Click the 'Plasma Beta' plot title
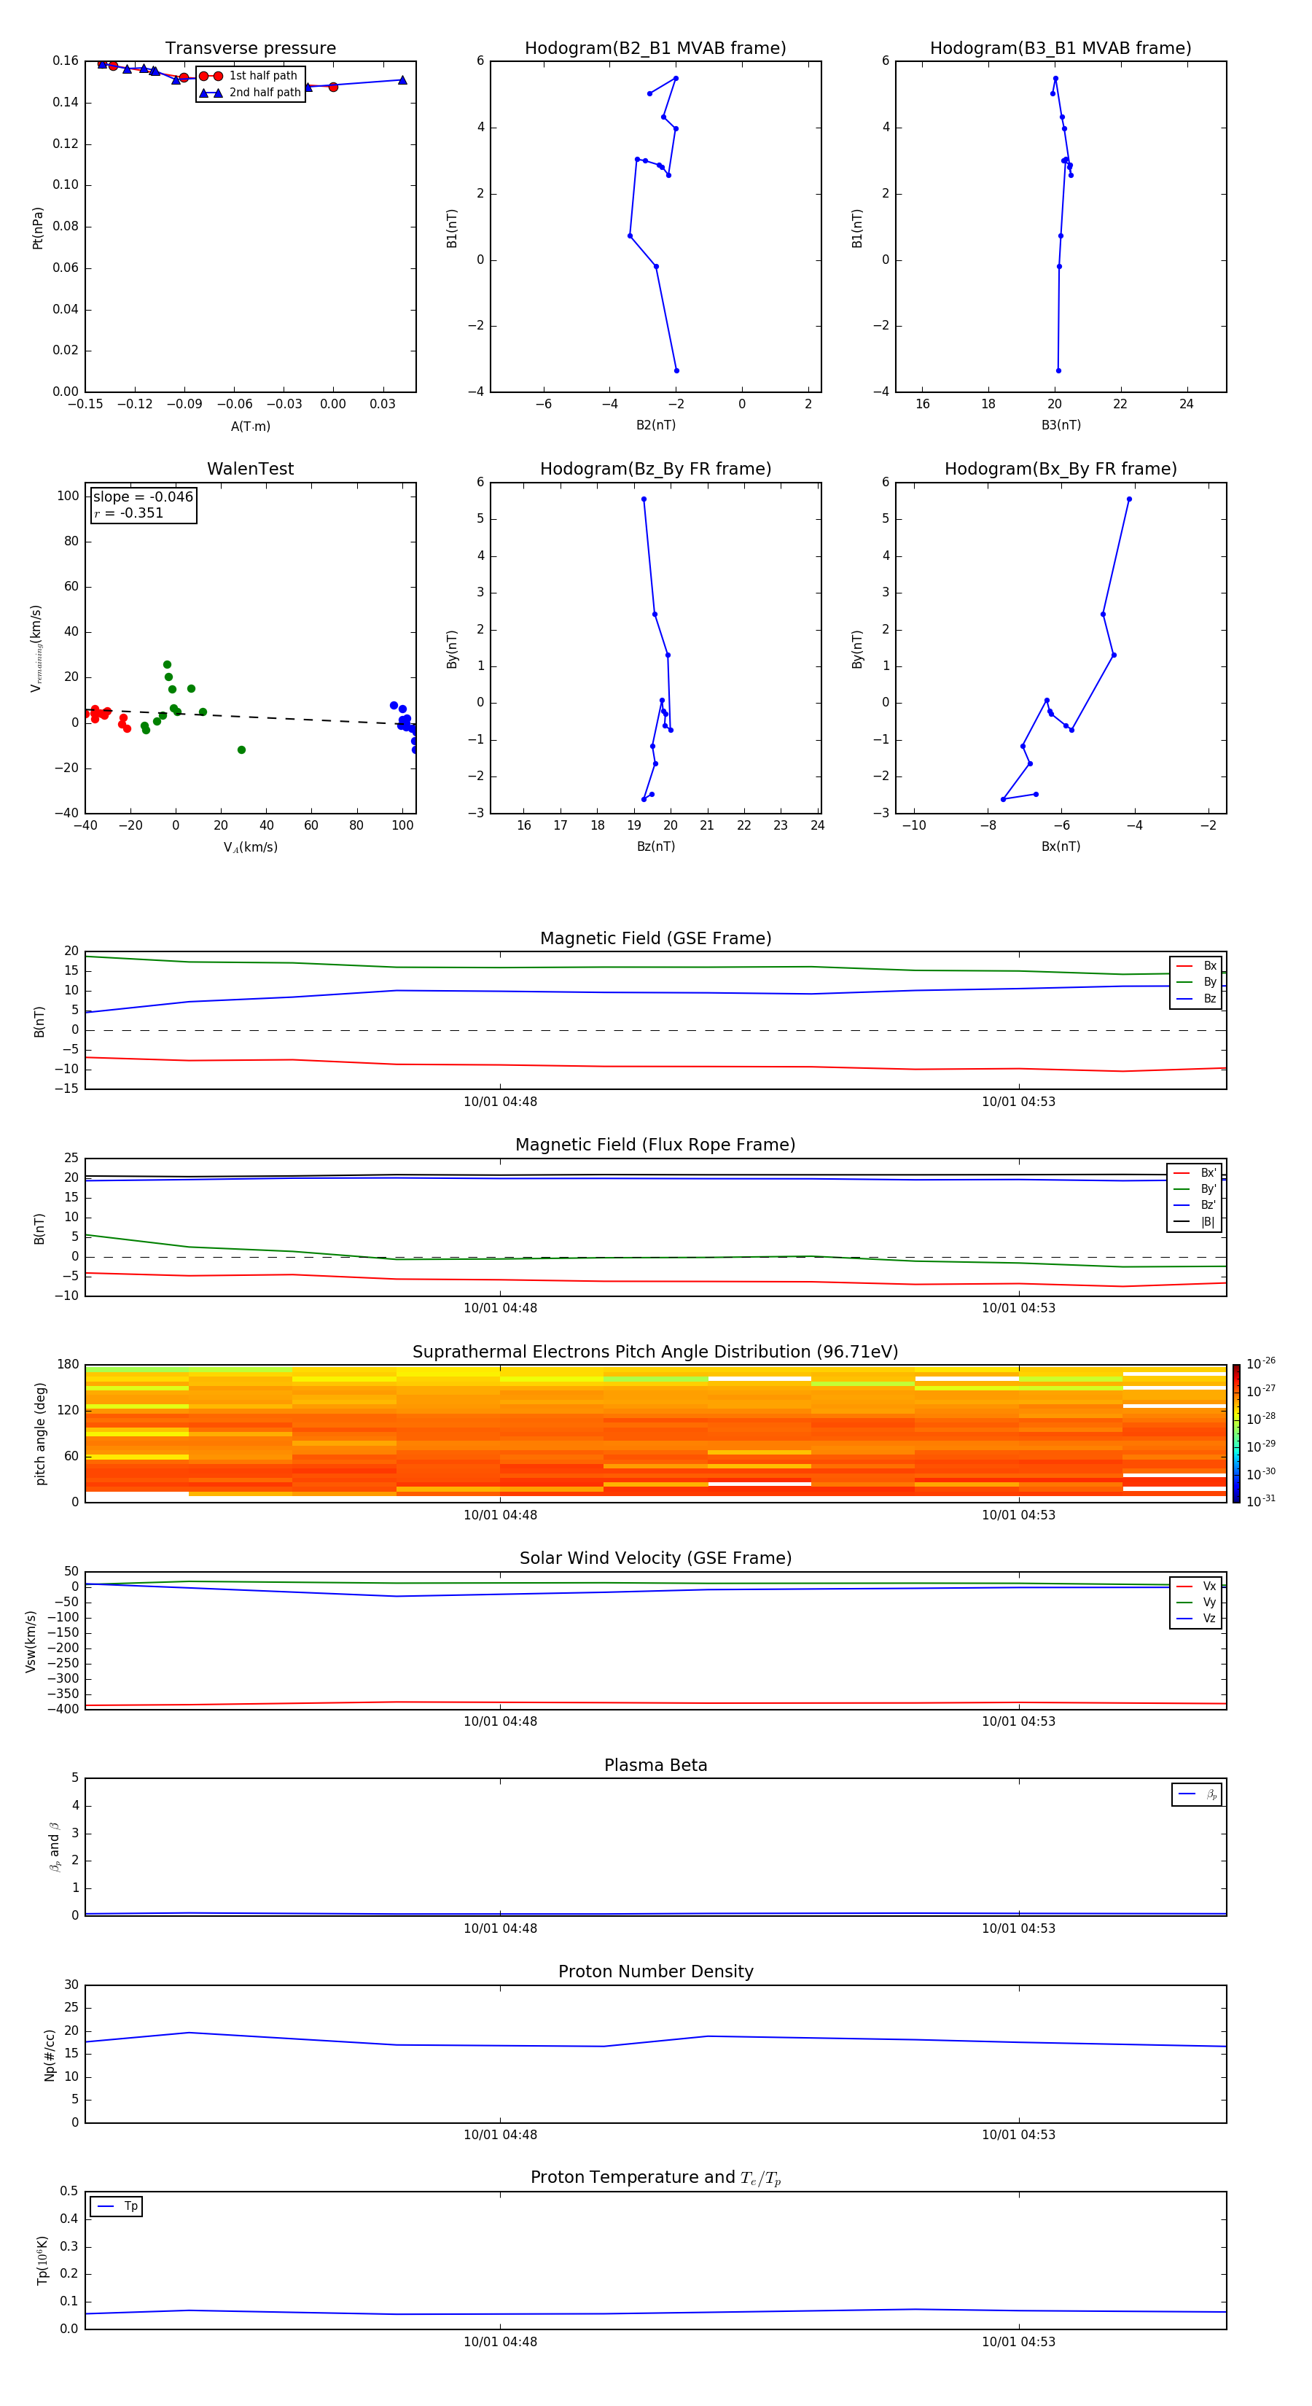The height and width of the screenshot is (2406, 1312). 655,1766
